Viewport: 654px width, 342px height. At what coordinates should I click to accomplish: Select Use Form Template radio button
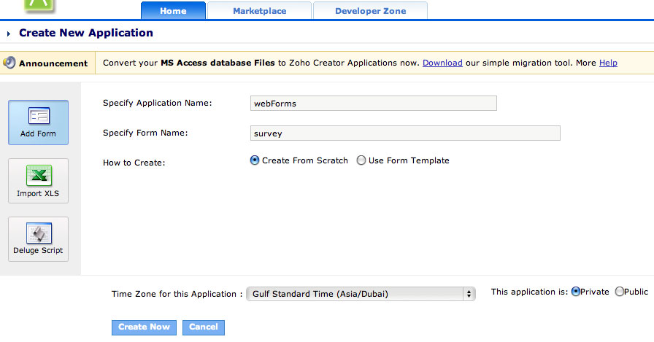(361, 160)
